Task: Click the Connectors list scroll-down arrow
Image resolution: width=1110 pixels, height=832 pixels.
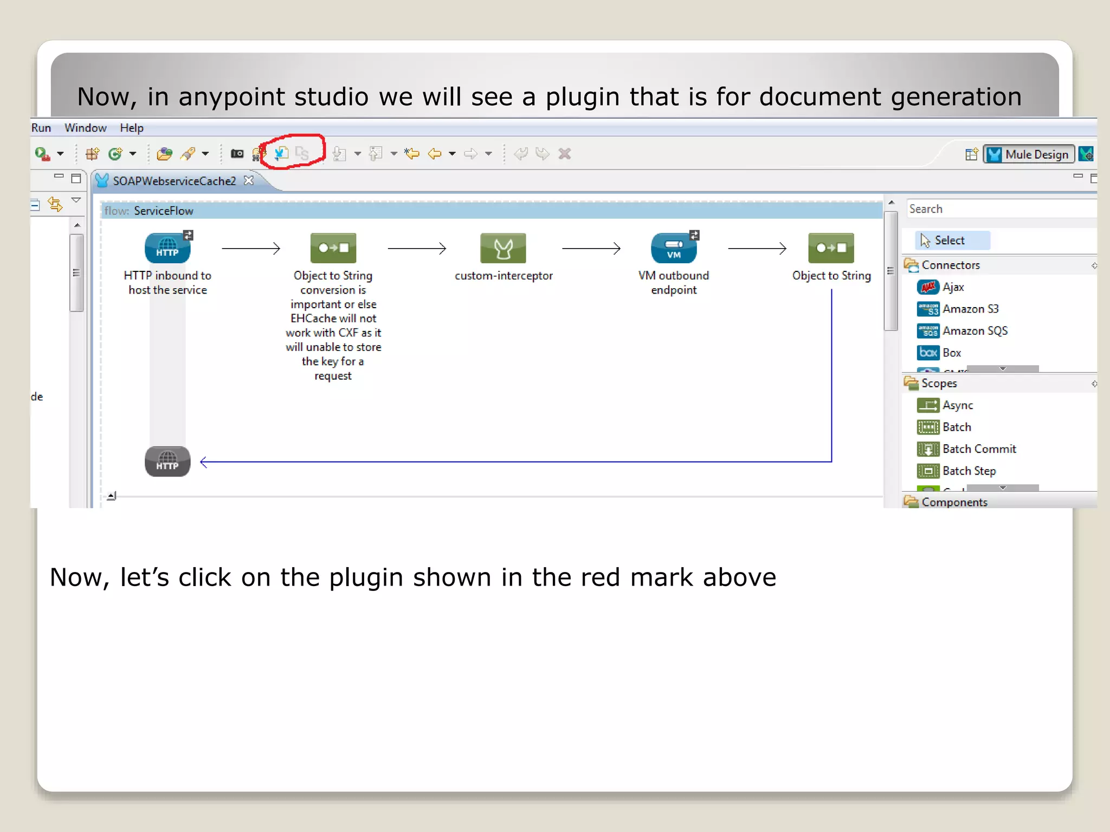Action: (1003, 369)
